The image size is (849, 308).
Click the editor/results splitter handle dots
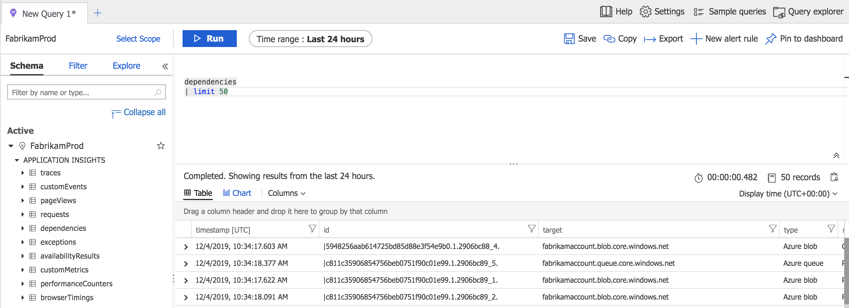pos(513,164)
